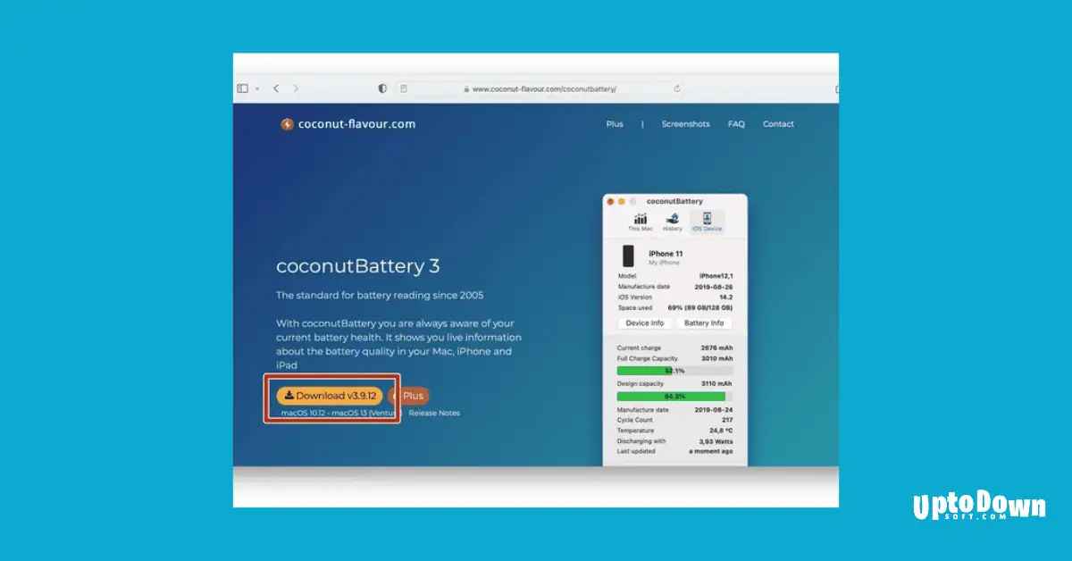Select the This Mac tab icon in coconutBattery
Image resolution: width=1072 pixels, height=561 pixels.
click(x=641, y=219)
